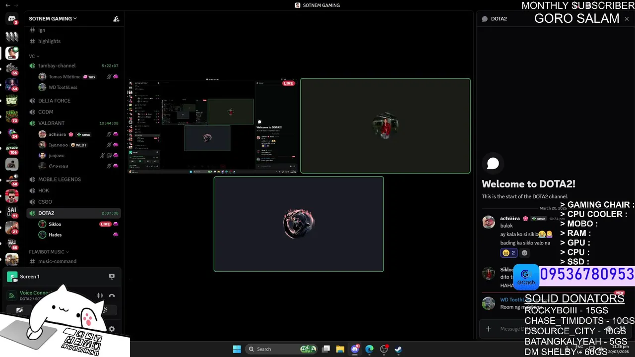Toggle noise suppression waveform icon
The height and width of the screenshot is (357, 635).
point(100,296)
